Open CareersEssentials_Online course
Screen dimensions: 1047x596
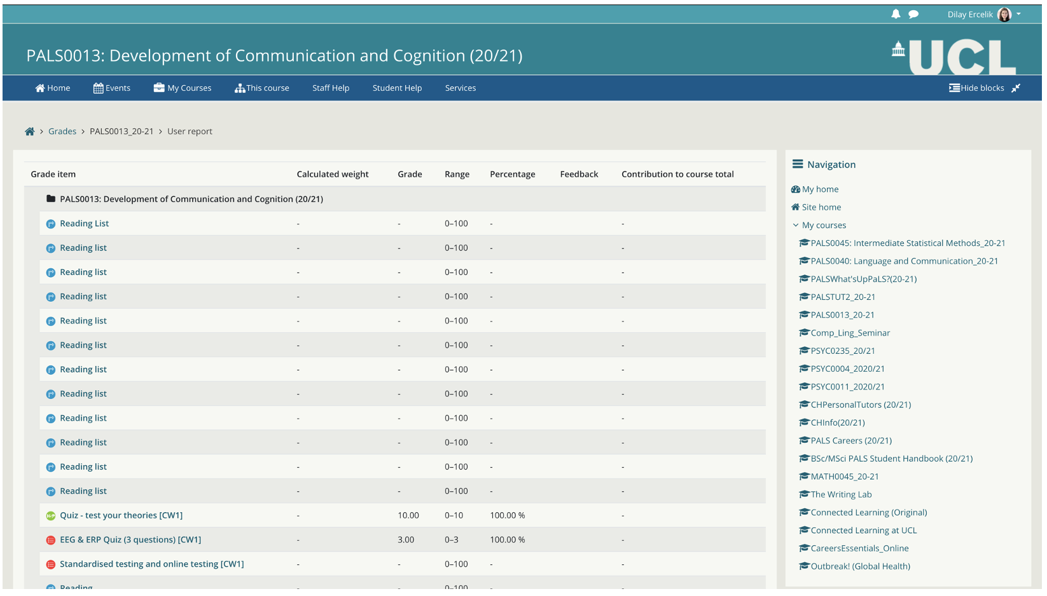(860, 548)
